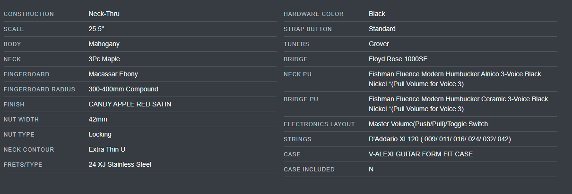Select the Grover tuners value
Viewport: 572px width, 194px height.
point(379,44)
